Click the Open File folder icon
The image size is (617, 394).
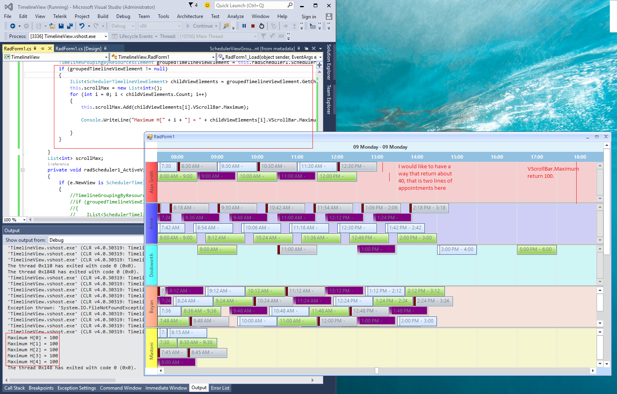[52, 26]
